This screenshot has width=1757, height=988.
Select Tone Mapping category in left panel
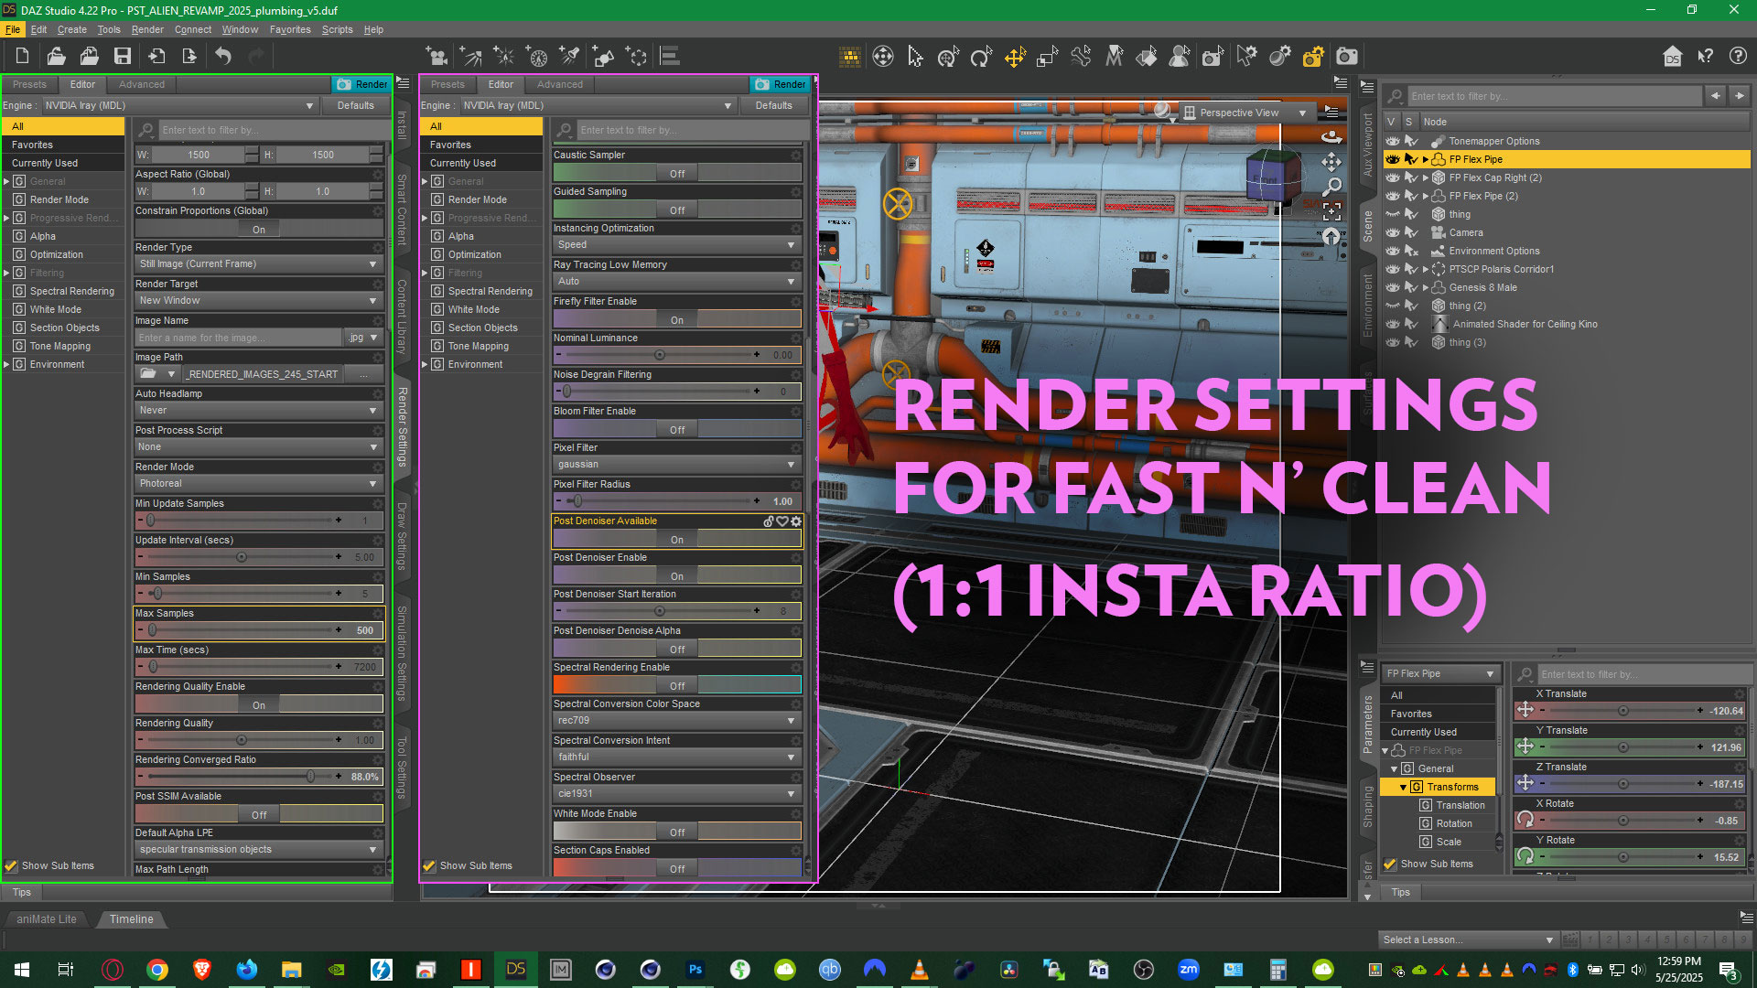(60, 346)
